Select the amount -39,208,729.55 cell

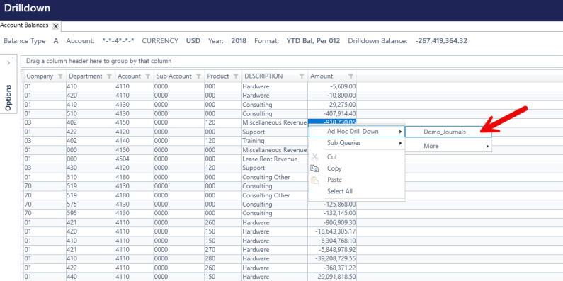(332, 258)
